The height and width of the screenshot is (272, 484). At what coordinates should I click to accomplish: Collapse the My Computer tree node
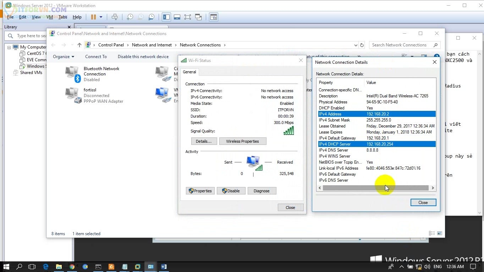point(9,47)
